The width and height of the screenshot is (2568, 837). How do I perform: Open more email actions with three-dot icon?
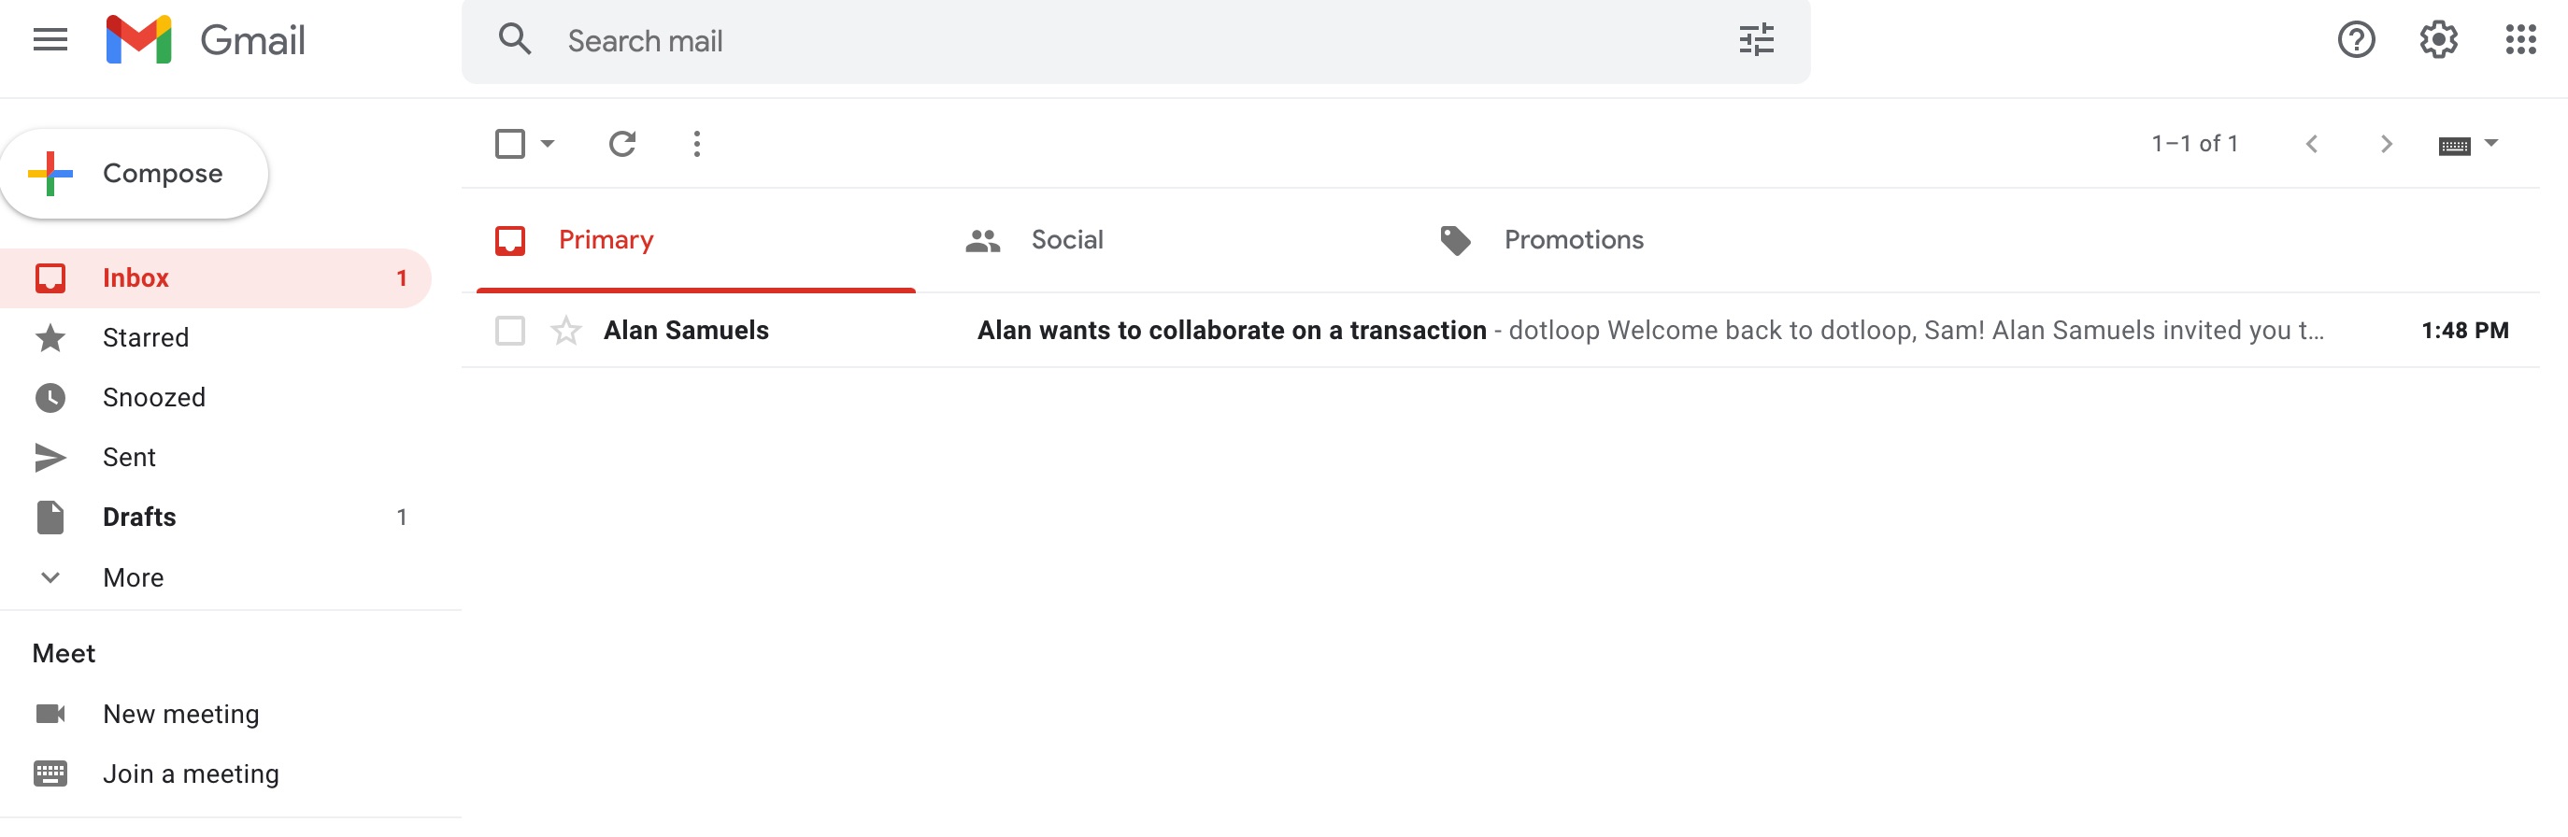click(x=696, y=144)
